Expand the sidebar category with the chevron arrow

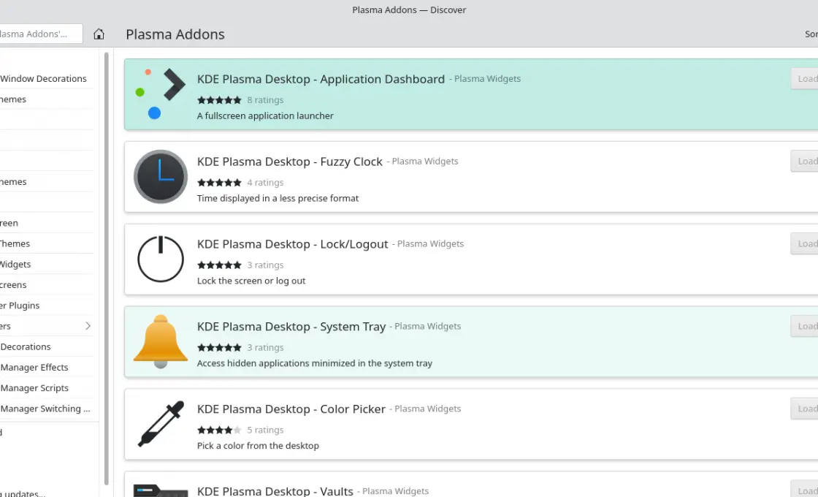88,326
